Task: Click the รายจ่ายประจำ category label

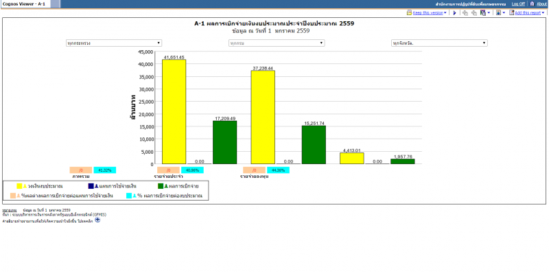Action: 168,177
